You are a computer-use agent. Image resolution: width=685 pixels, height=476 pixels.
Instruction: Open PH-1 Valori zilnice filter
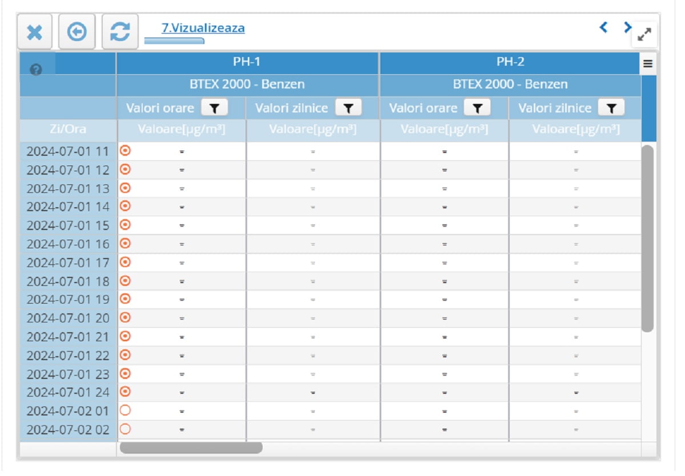(x=348, y=108)
